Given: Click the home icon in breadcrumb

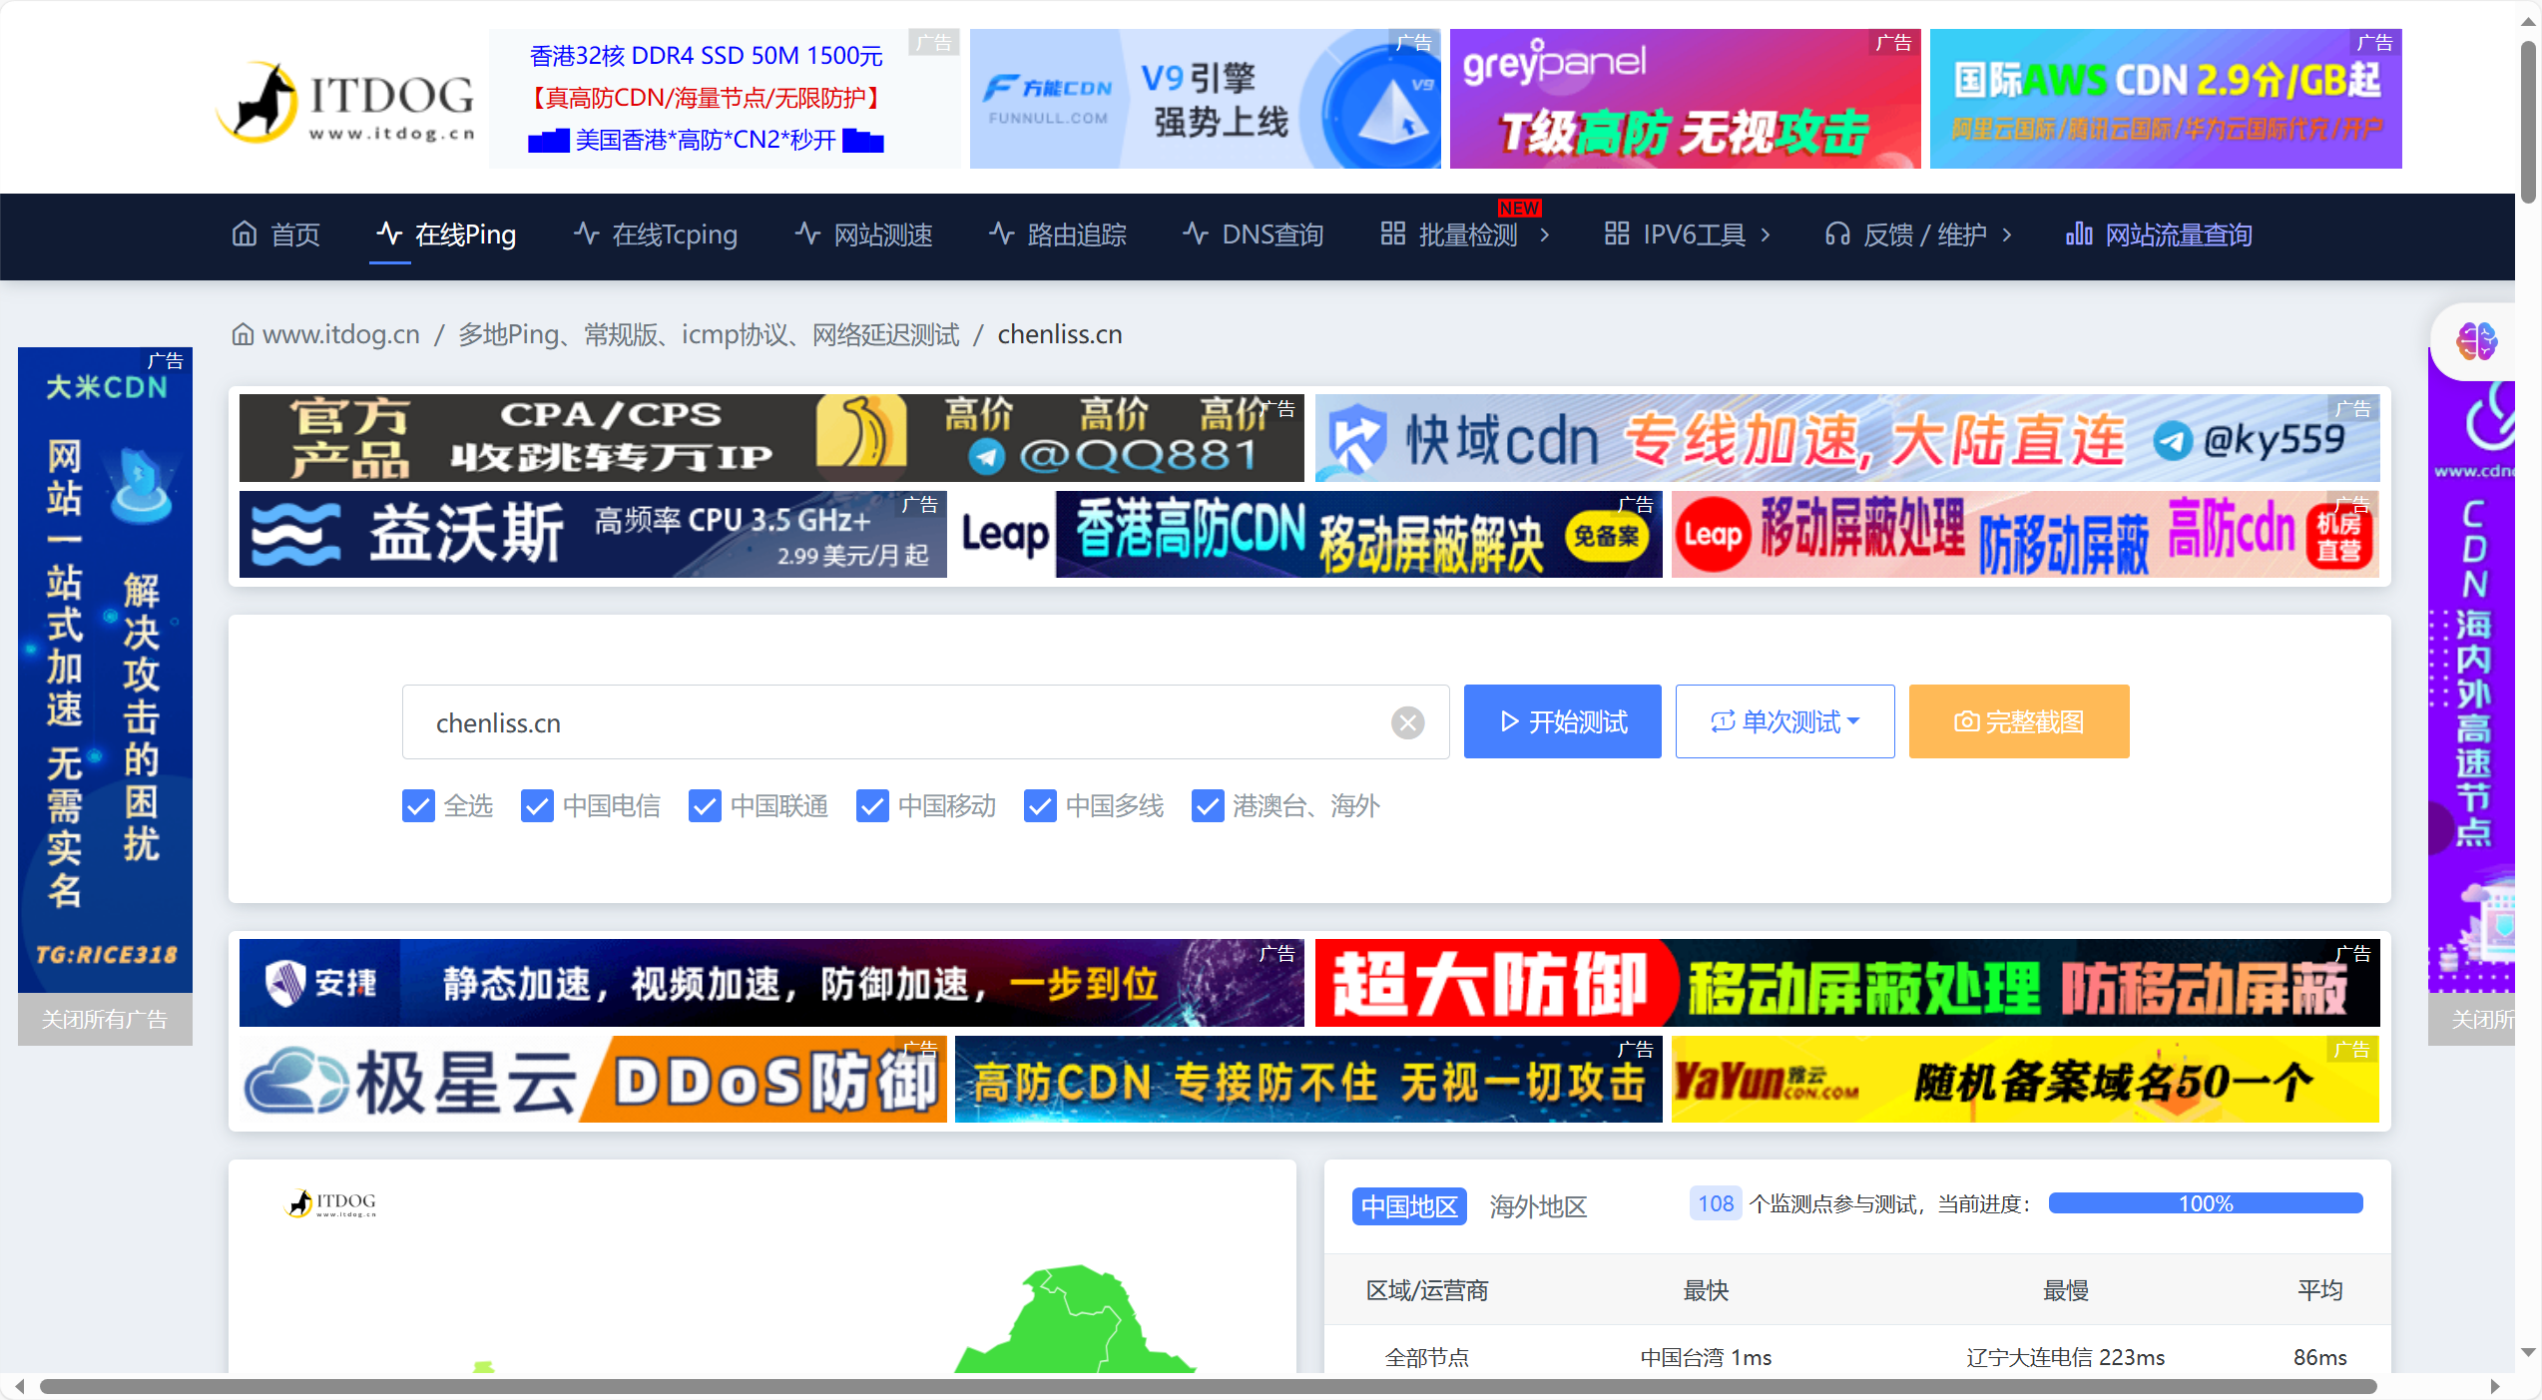Looking at the screenshot, I should [243, 334].
